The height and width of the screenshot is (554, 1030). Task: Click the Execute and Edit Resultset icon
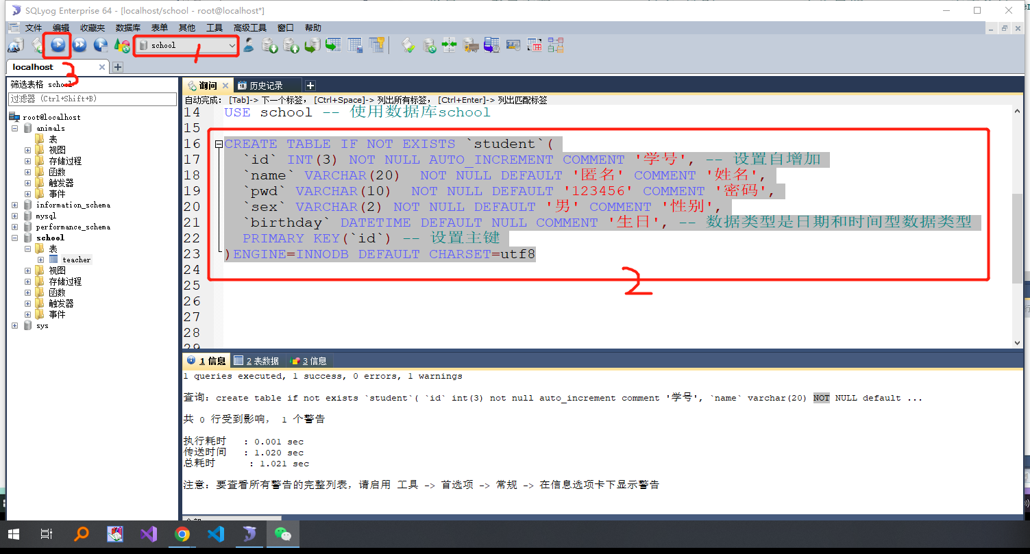point(101,45)
